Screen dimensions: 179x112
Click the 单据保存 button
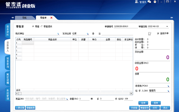[144, 108]
